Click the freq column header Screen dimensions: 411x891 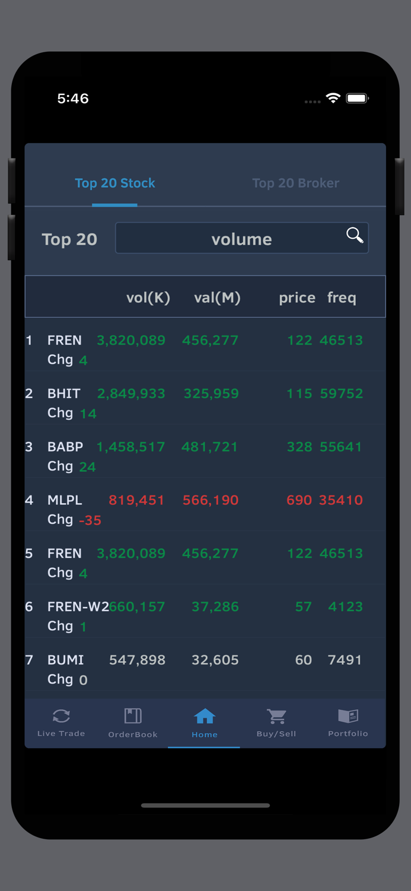342,298
